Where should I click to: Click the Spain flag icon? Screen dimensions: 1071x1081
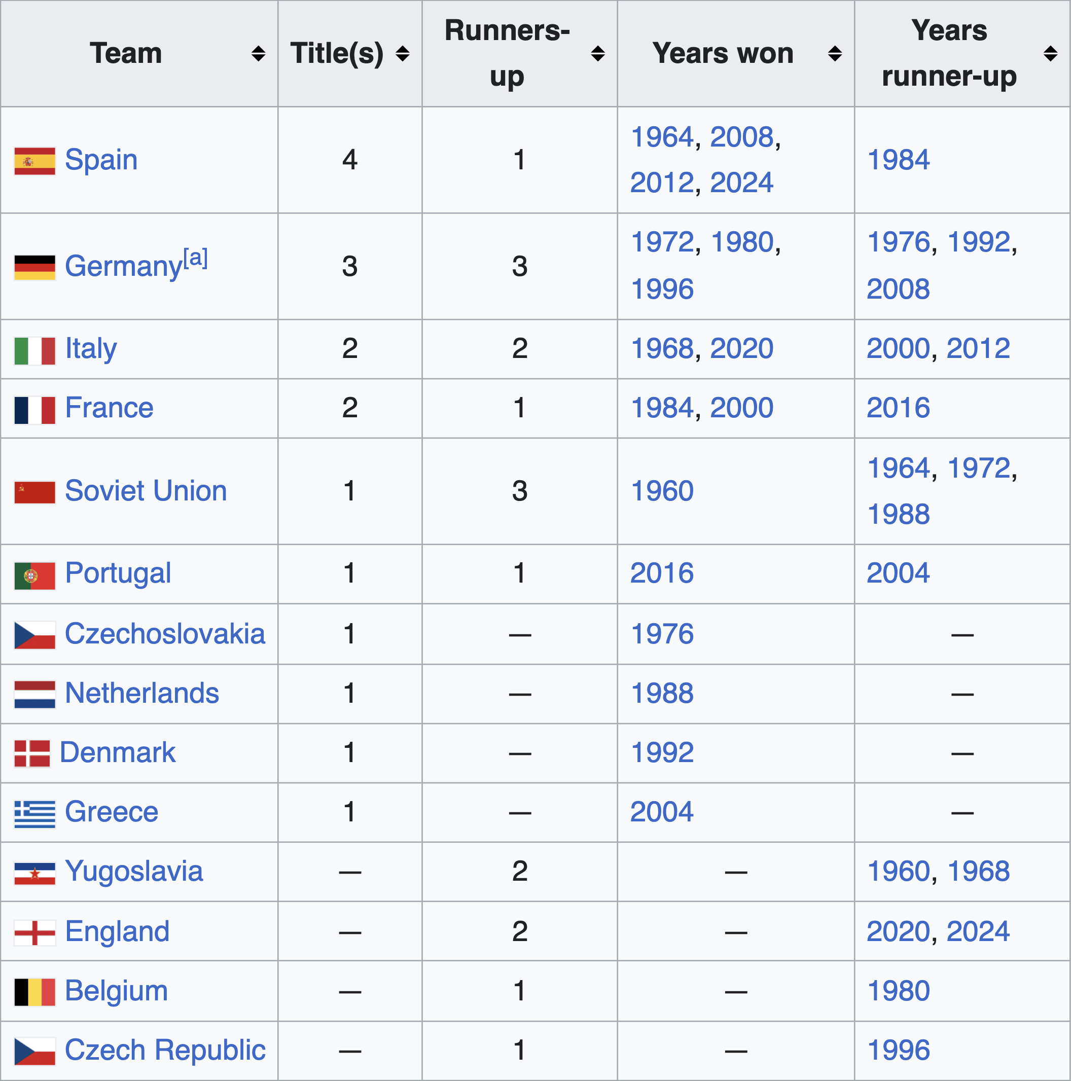[34, 161]
